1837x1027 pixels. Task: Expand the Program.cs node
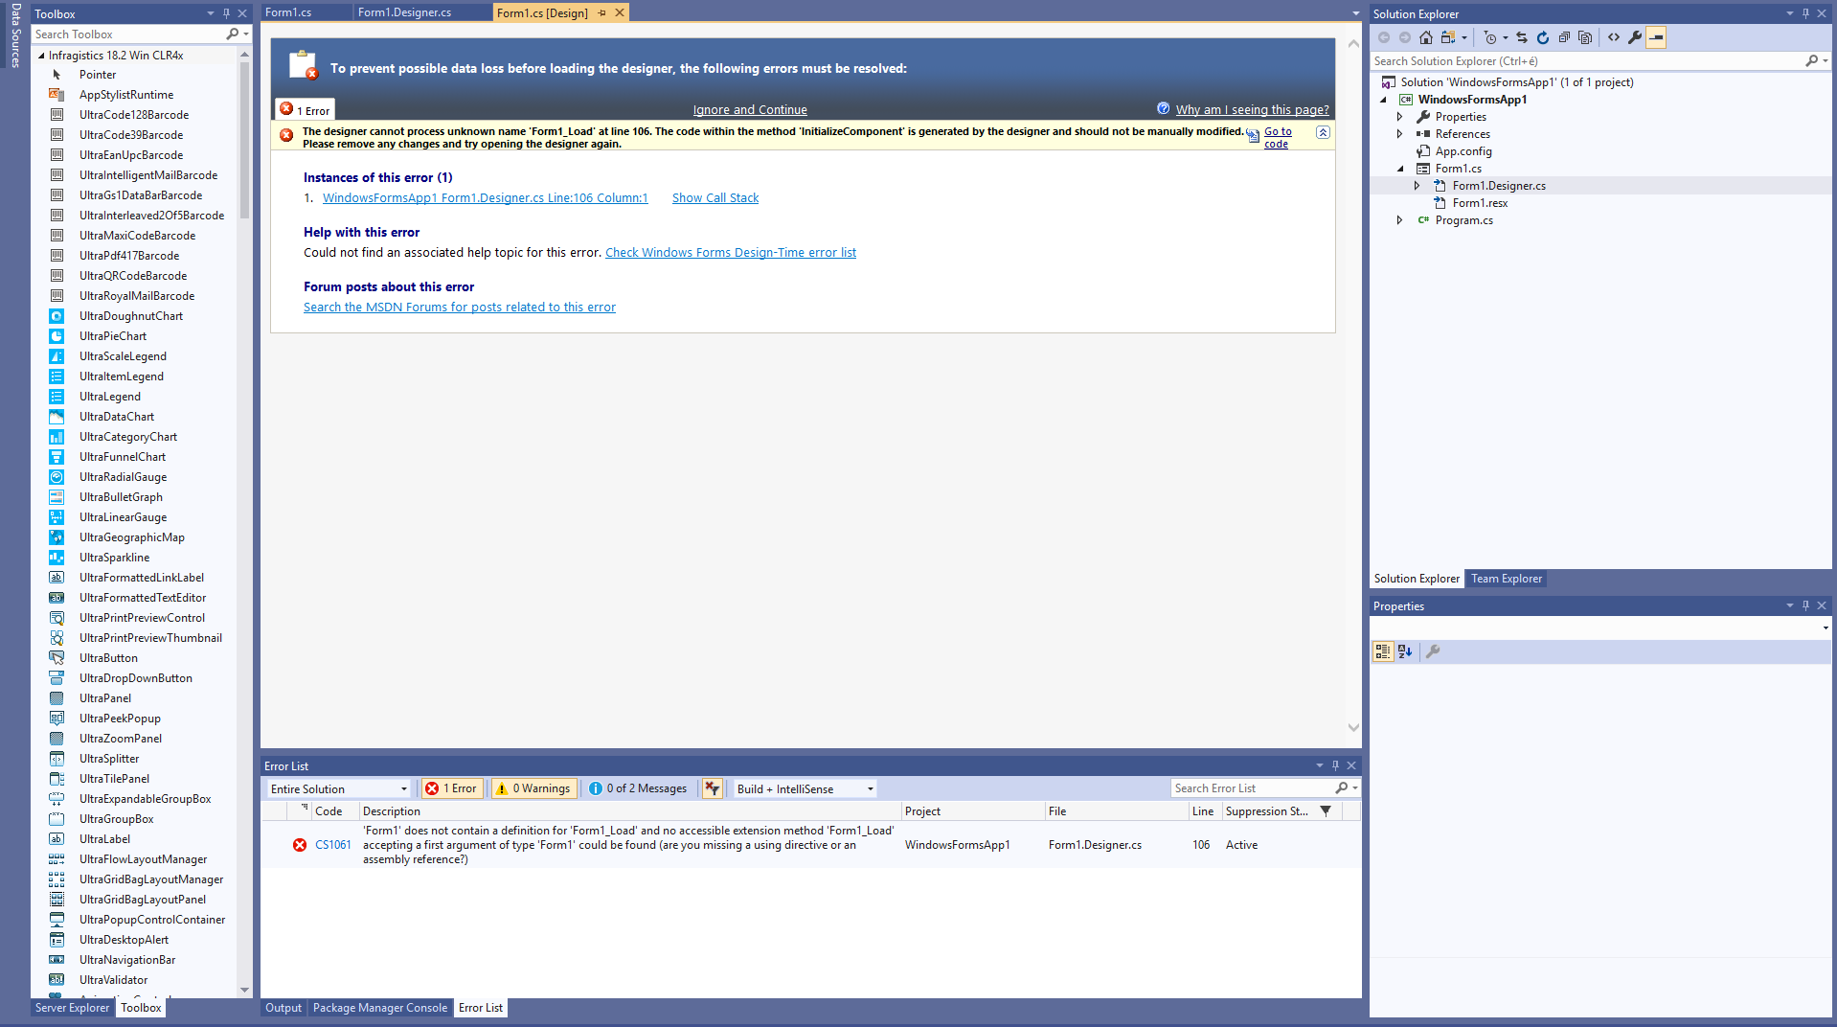click(1400, 220)
